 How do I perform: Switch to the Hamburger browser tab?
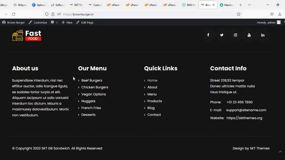(x=227, y=5)
